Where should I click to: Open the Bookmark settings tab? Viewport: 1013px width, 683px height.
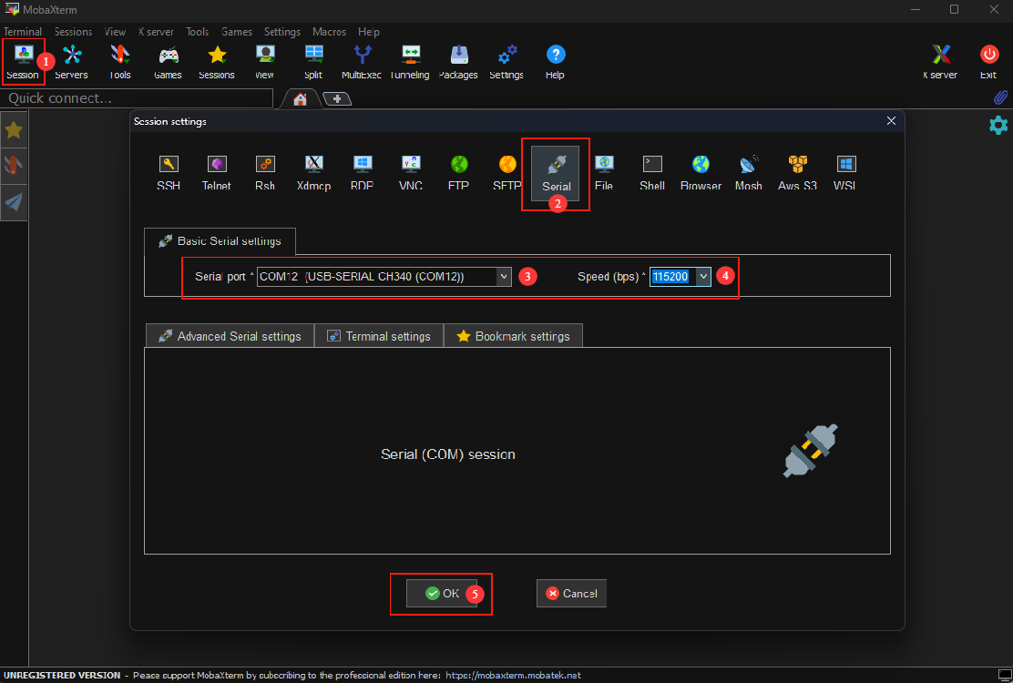click(513, 336)
